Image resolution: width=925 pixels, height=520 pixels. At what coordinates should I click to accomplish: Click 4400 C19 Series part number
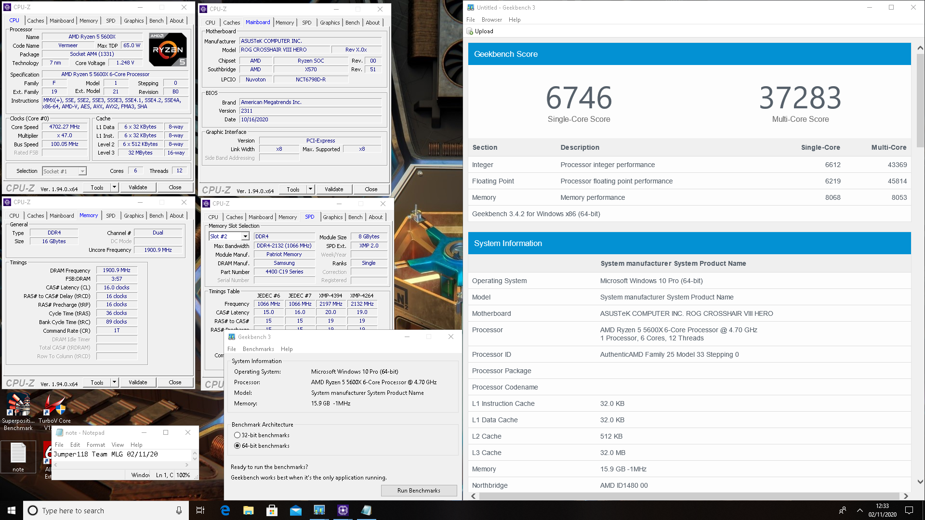pyautogui.click(x=284, y=272)
